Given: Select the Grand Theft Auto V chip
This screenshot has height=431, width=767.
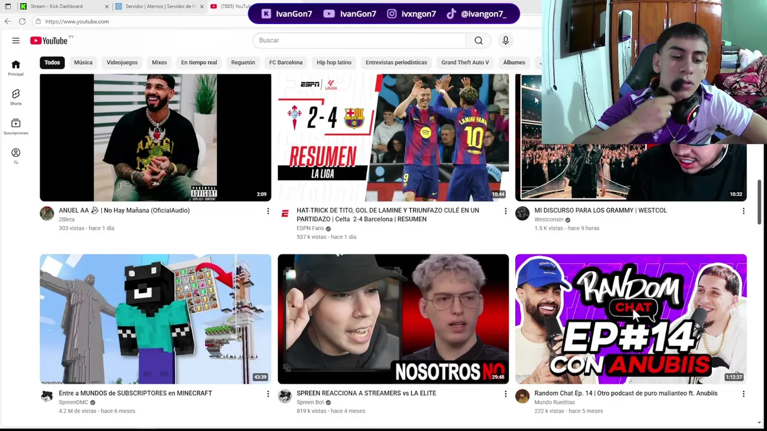Looking at the screenshot, I should pos(465,62).
